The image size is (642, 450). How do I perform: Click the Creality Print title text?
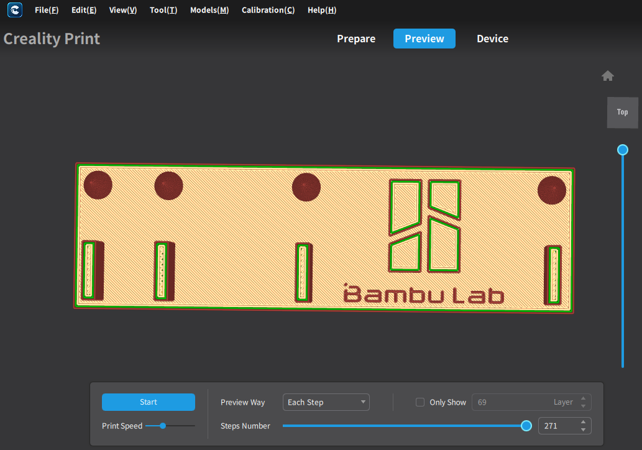52,39
